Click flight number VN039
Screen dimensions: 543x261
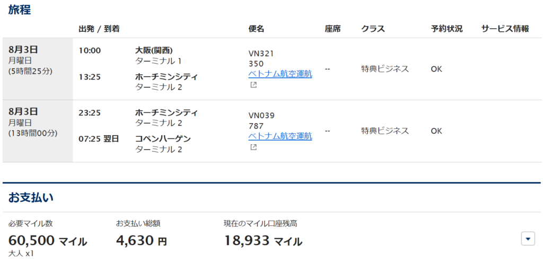click(261, 116)
